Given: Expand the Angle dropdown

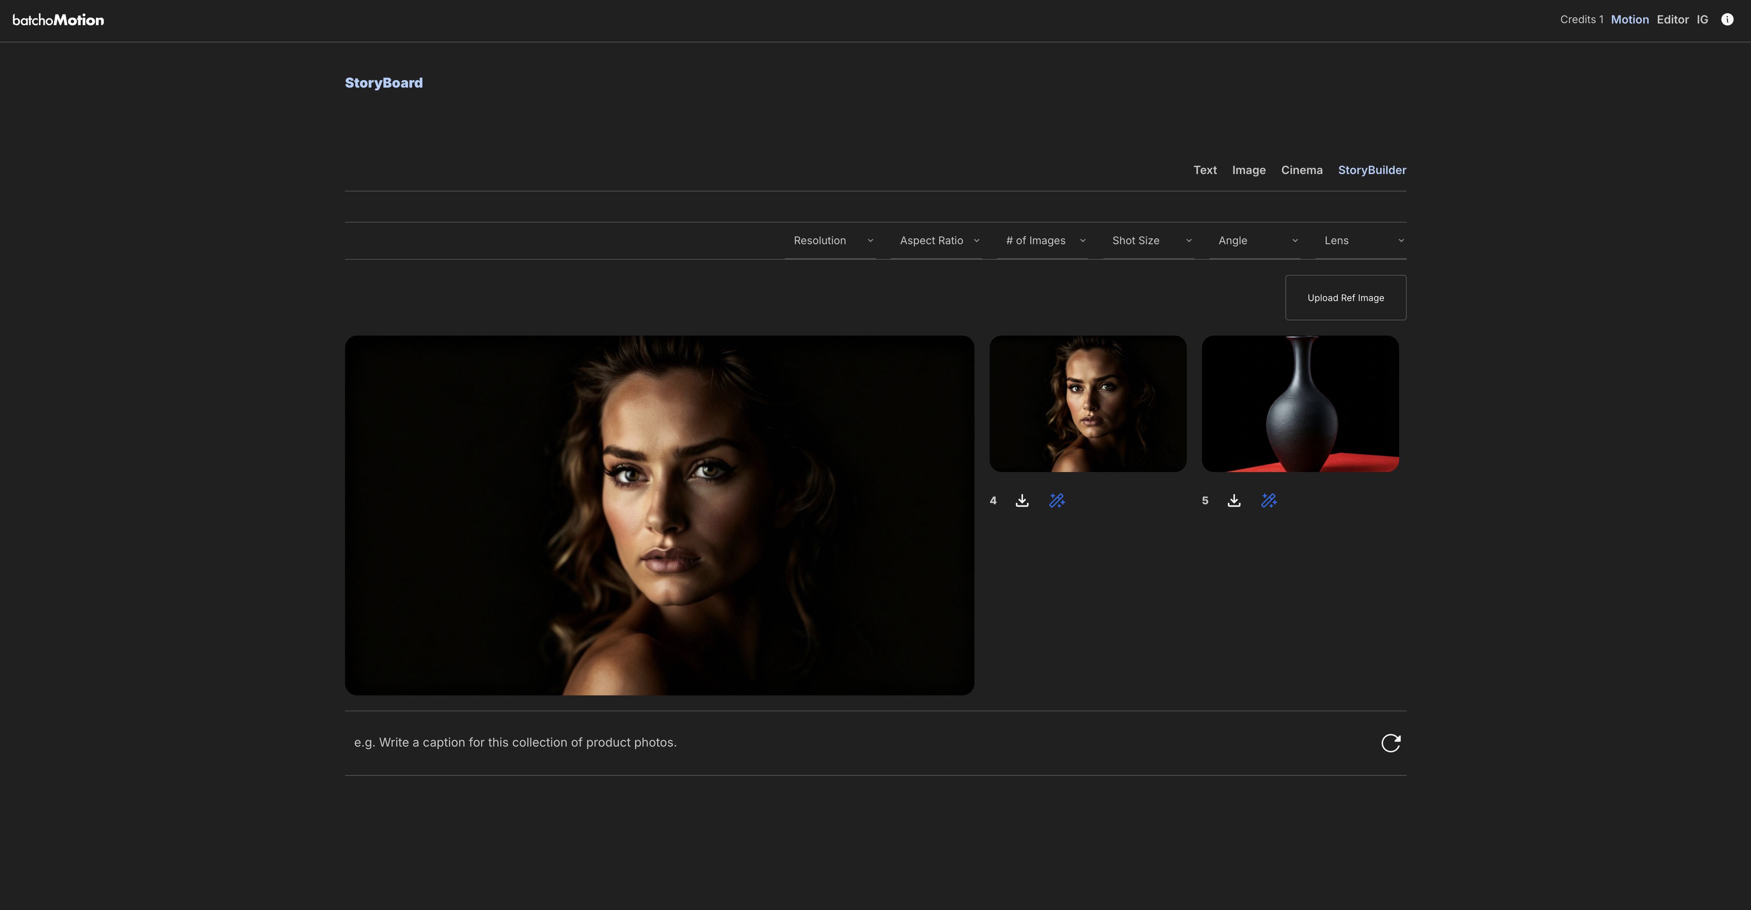Looking at the screenshot, I should tap(1257, 240).
